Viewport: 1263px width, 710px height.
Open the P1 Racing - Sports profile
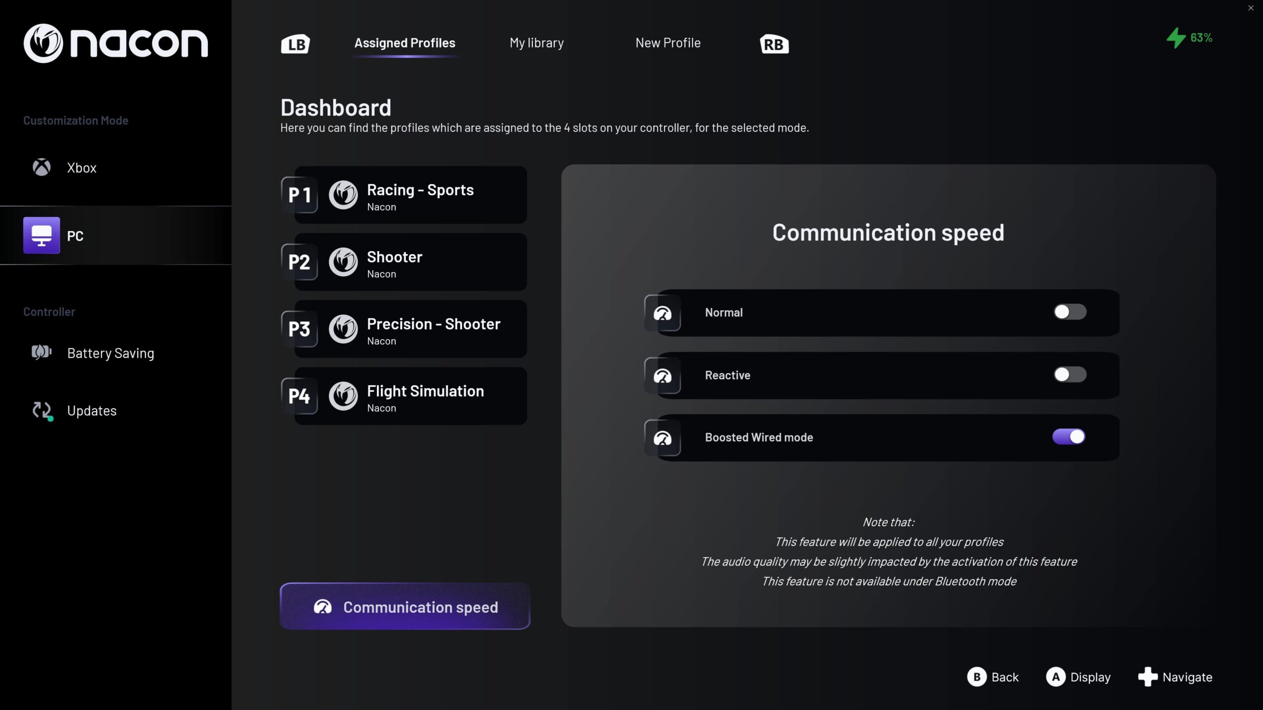pos(409,195)
